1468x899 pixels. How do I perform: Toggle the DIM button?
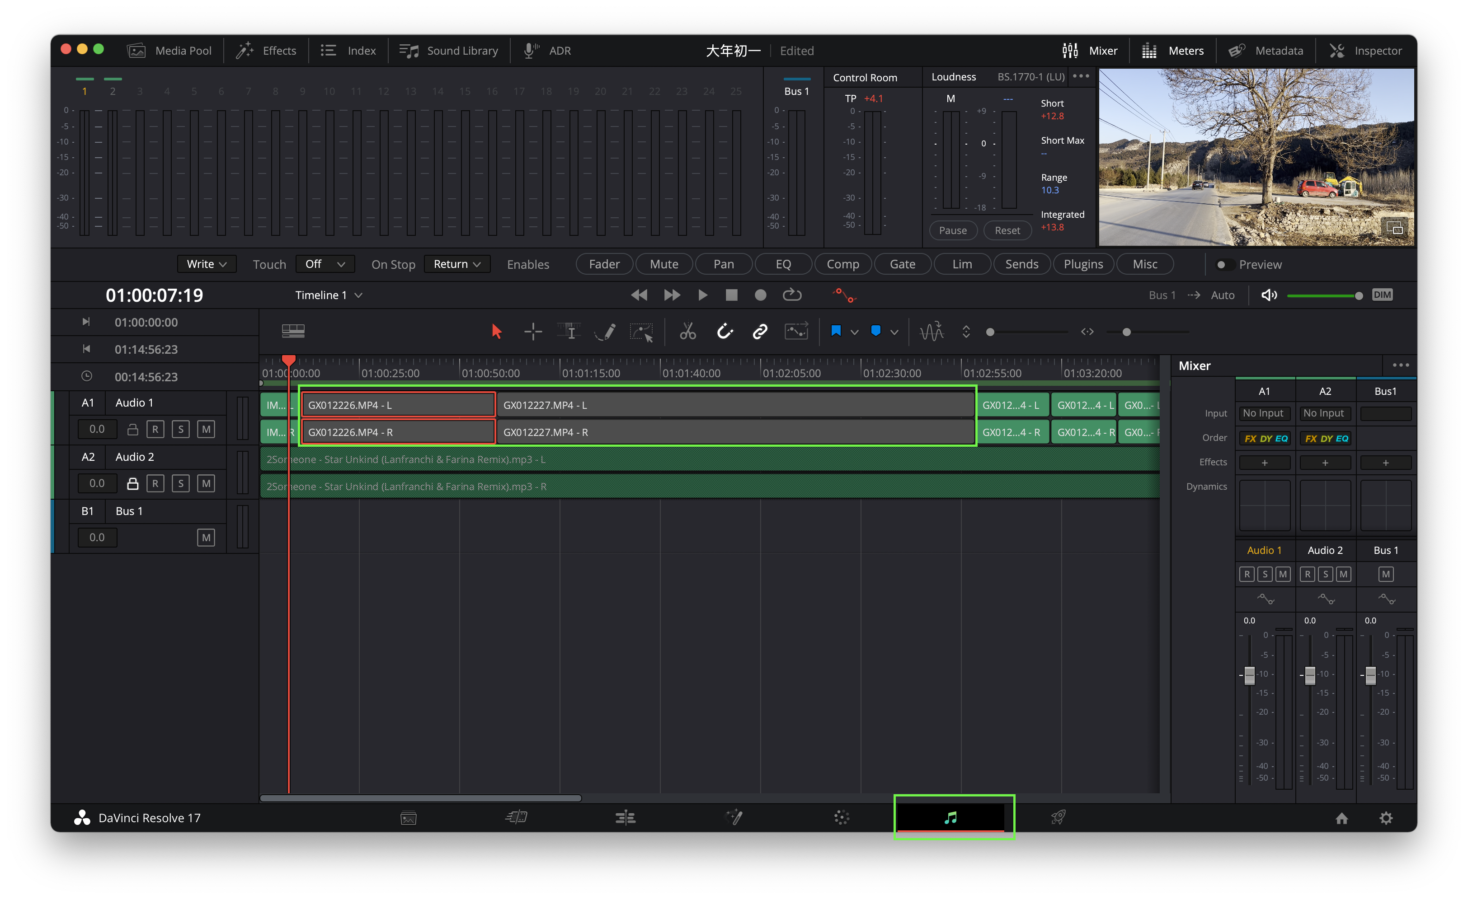click(x=1382, y=295)
